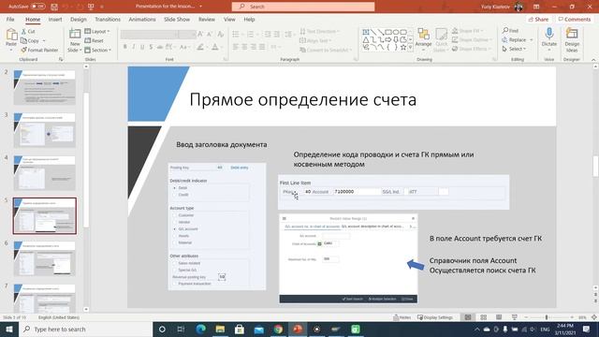Open the Animations tab
This screenshot has height=337, width=599.
click(x=142, y=19)
